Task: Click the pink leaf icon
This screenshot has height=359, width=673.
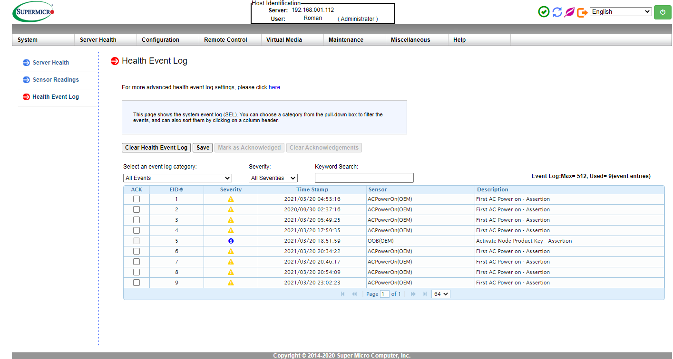Action: point(569,12)
